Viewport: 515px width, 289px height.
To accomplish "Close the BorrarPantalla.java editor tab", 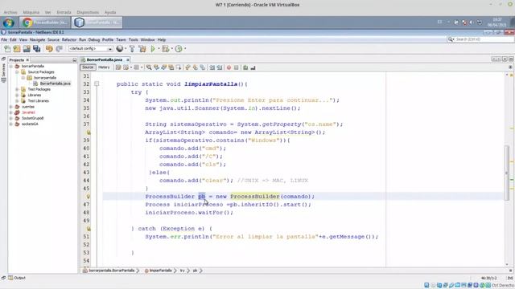I will [127, 59].
